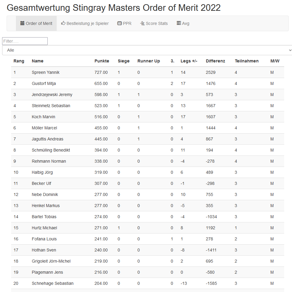Click the Differenz column header
Viewport: 292px width, 292px height.
(x=215, y=61)
